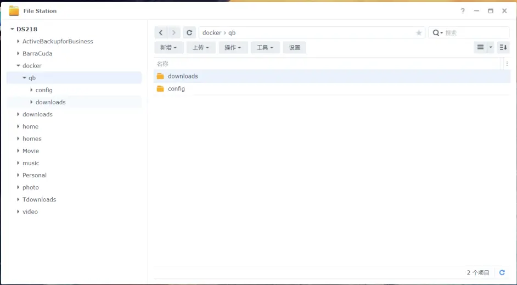Collapse the docker tree arrow
The height and width of the screenshot is (285, 517).
coord(18,66)
